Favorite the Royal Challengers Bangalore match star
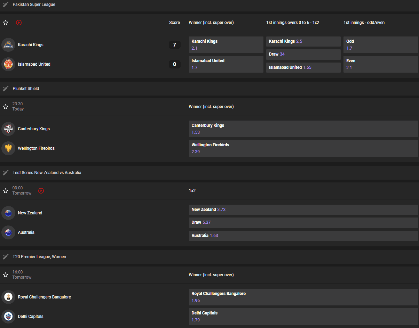Image resolution: width=419 pixels, height=328 pixels. click(x=6, y=275)
